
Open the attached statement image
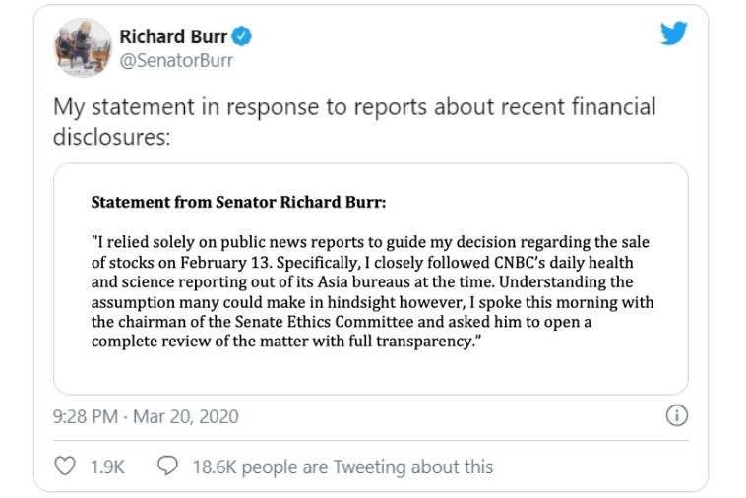click(371, 279)
